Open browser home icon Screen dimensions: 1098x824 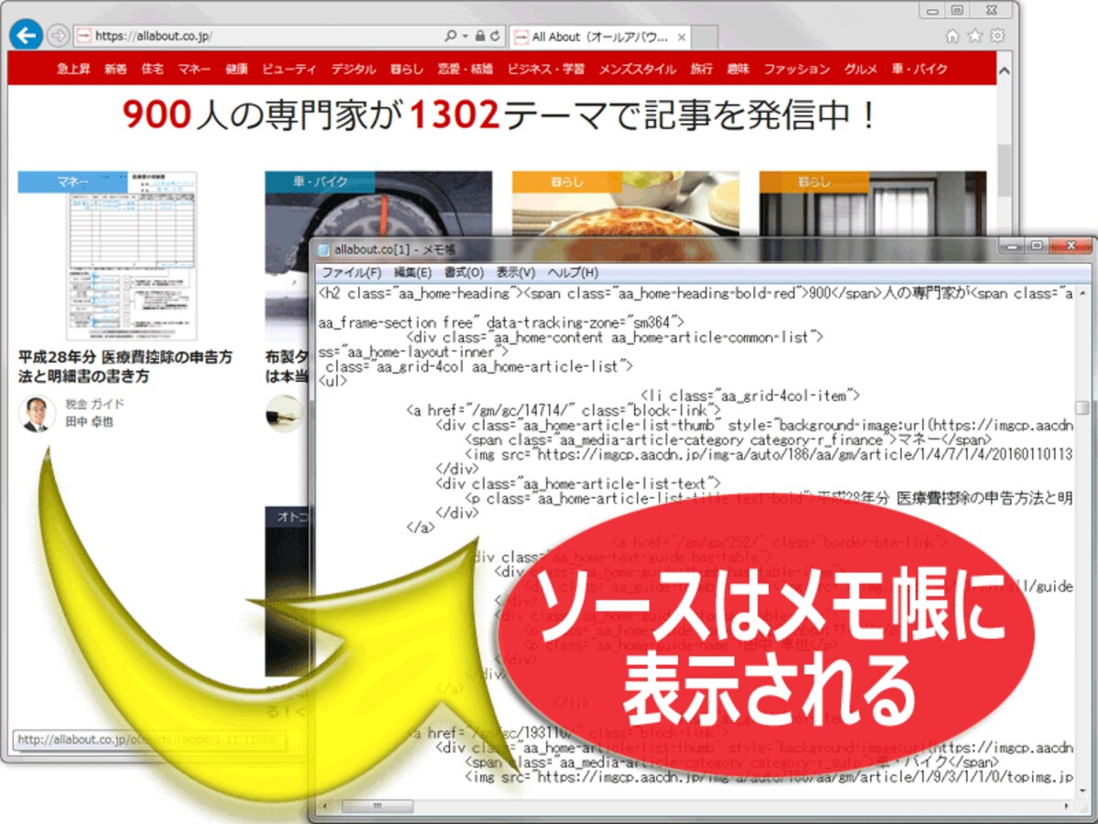click(x=953, y=36)
